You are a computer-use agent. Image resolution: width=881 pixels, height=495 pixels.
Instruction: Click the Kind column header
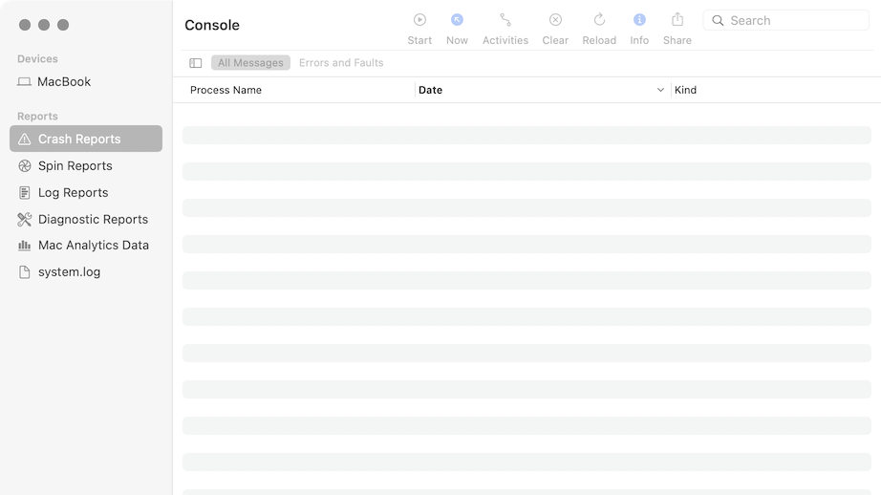(x=686, y=90)
